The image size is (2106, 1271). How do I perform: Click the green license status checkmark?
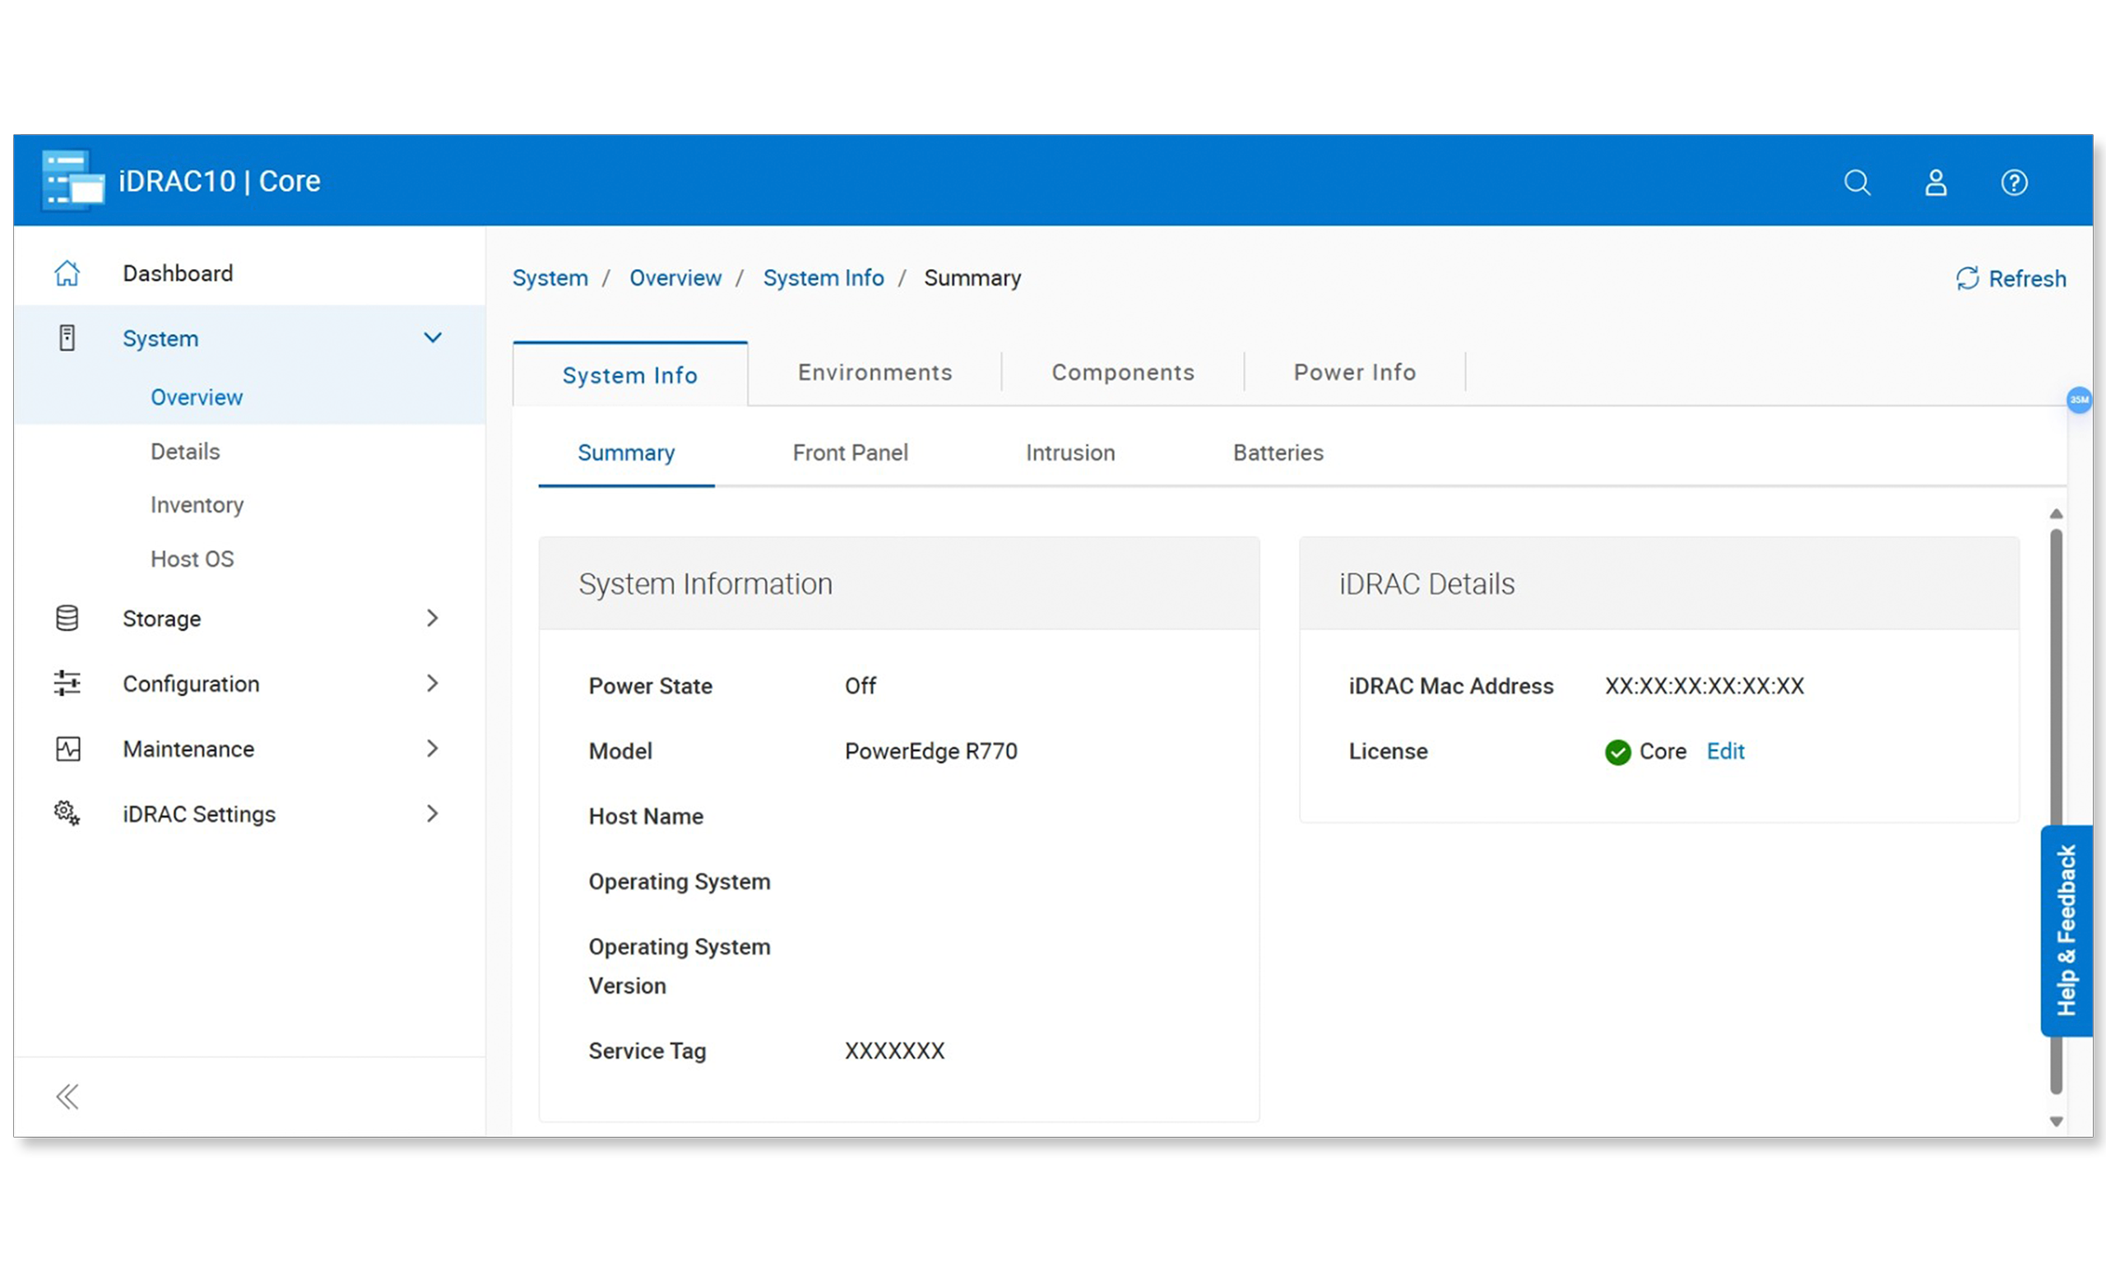point(1618,752)
